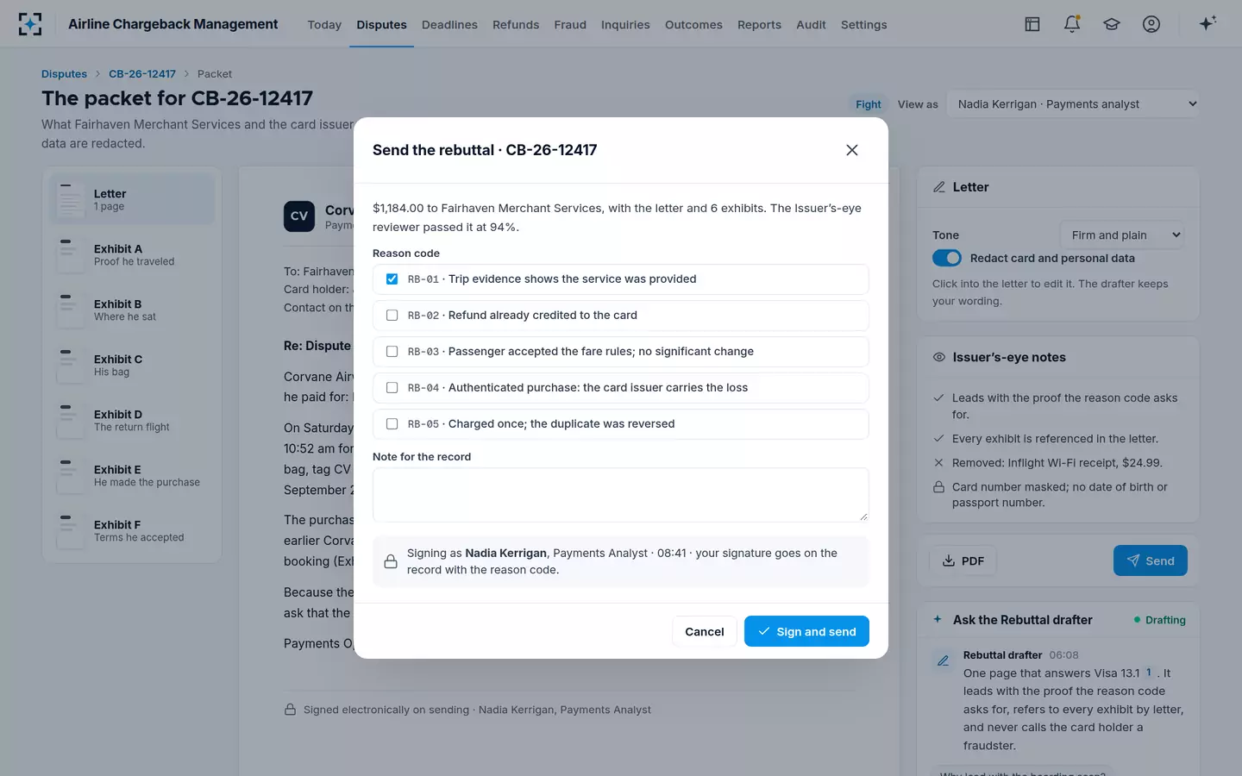
Task: Open the Outcomes tab
Action: click(x=693, y=25)
